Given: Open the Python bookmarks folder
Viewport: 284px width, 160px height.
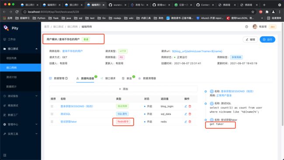Looking at the screenshot, I should click(39, 18).
